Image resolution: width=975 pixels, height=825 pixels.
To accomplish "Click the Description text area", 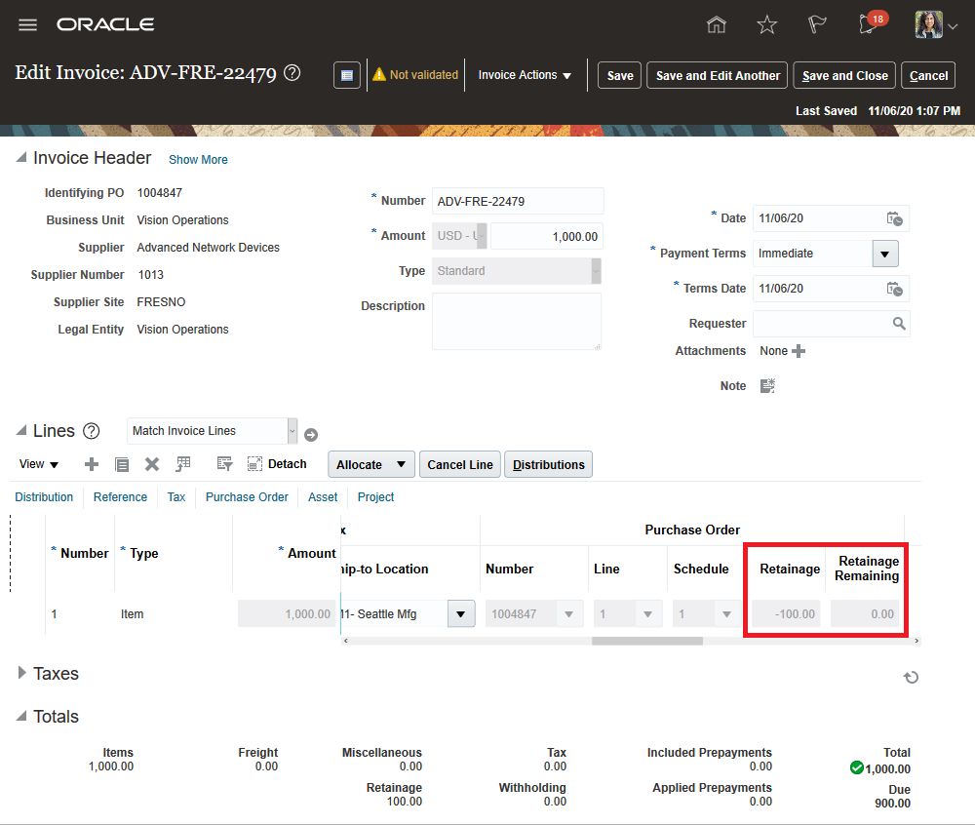I will (x=517, y=322).
